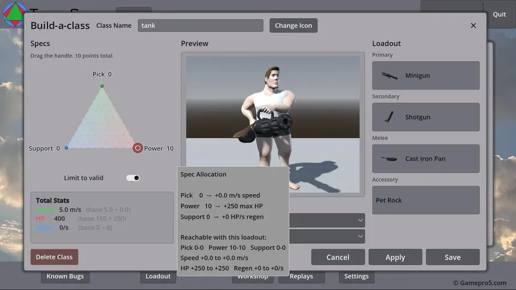
Task: Click the Total Stats panel heading
Action: tap(53, 200)
